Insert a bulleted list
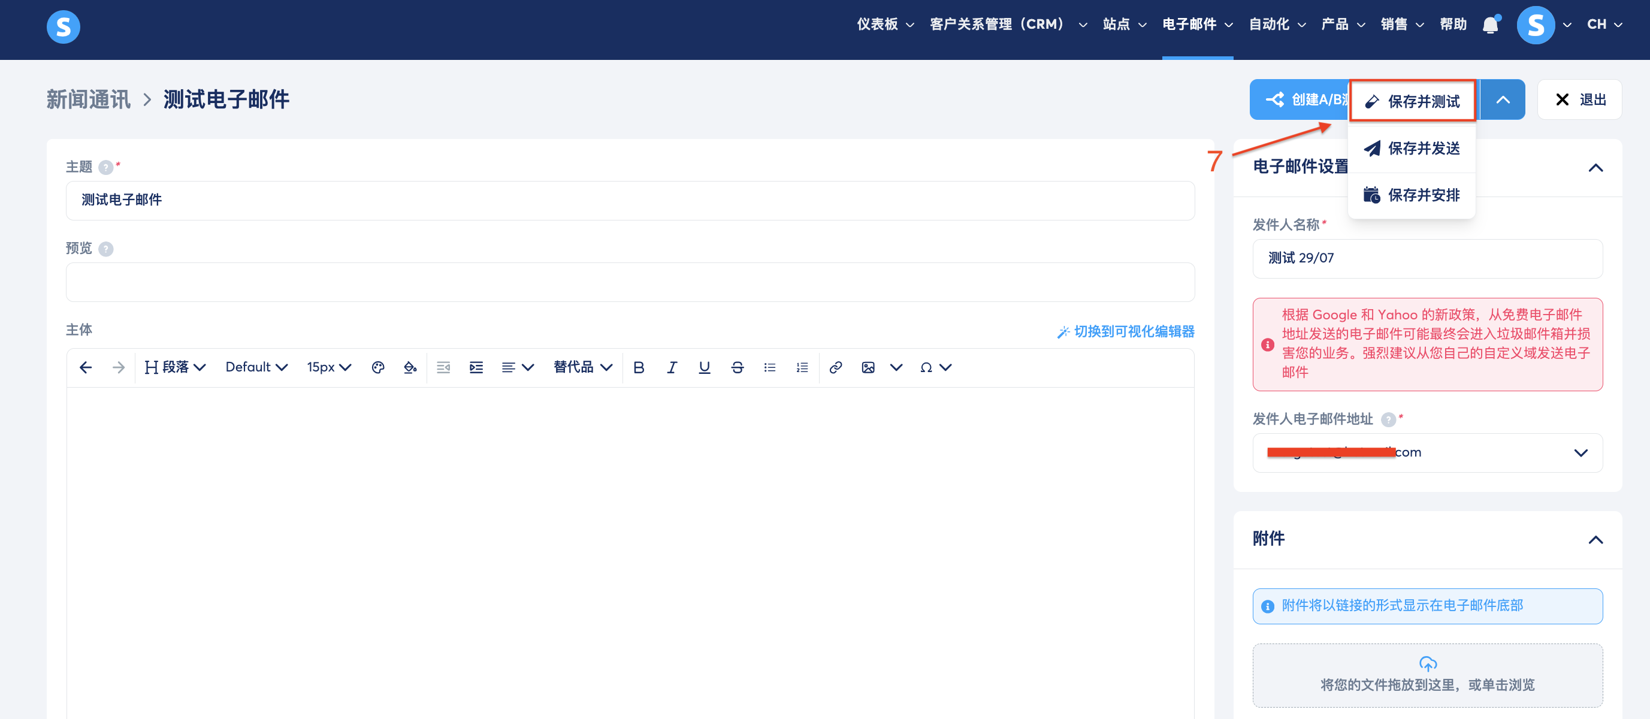This screenshot has height=719, width=1650. 769,367
